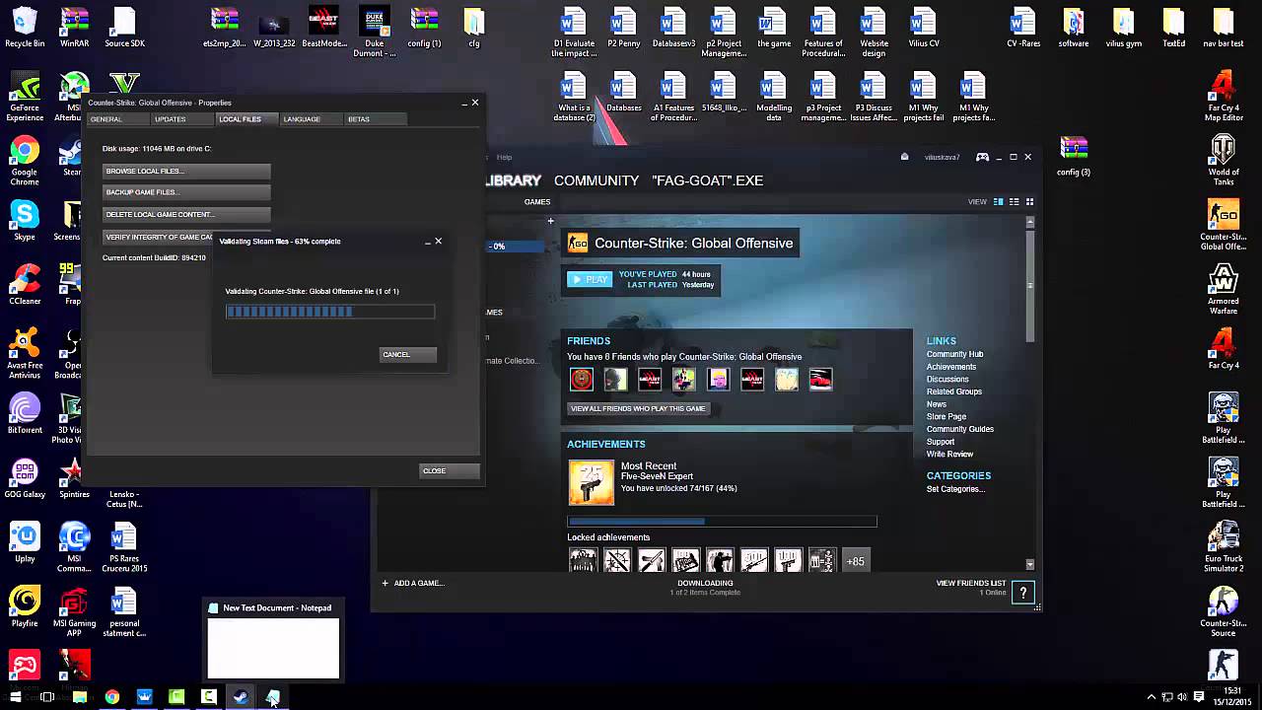
Task: Open the red car friend avatar
Action: point(820,379)
